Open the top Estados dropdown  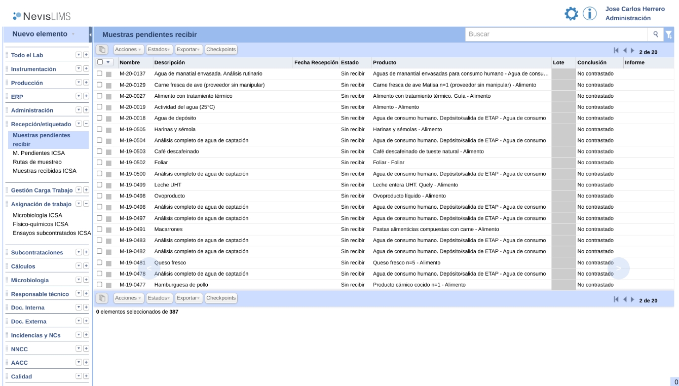[159, 50]
